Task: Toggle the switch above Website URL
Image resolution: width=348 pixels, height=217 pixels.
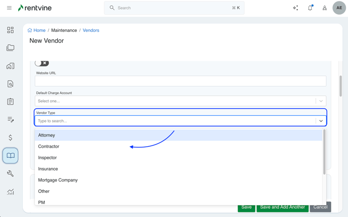Action: (41, 63)
